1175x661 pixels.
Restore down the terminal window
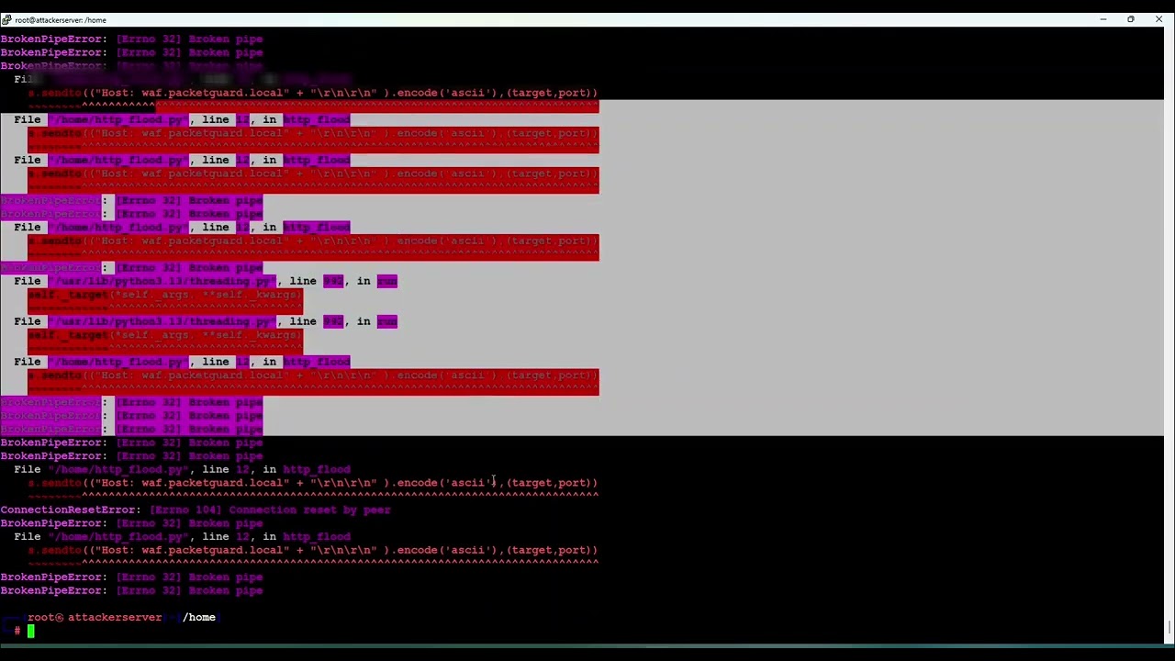(1131, 19)
